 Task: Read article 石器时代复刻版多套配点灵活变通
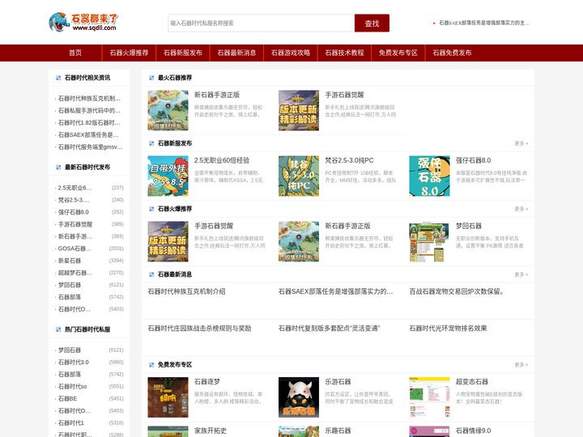tap(329, 328)
